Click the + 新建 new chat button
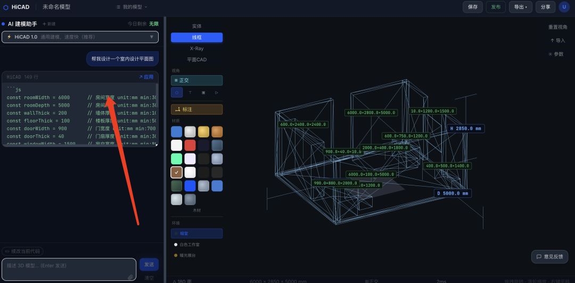 pyautogui.click(x=49, y=24)
